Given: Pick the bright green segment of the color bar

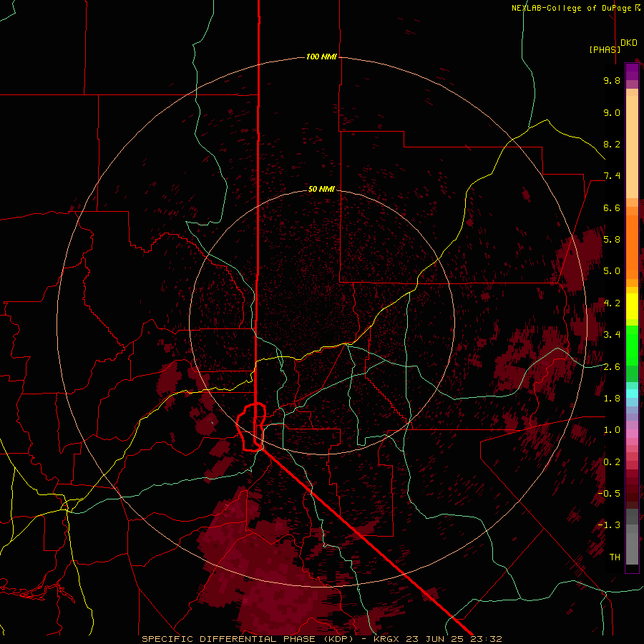Looking at the screenshot, I should [632, 345].
